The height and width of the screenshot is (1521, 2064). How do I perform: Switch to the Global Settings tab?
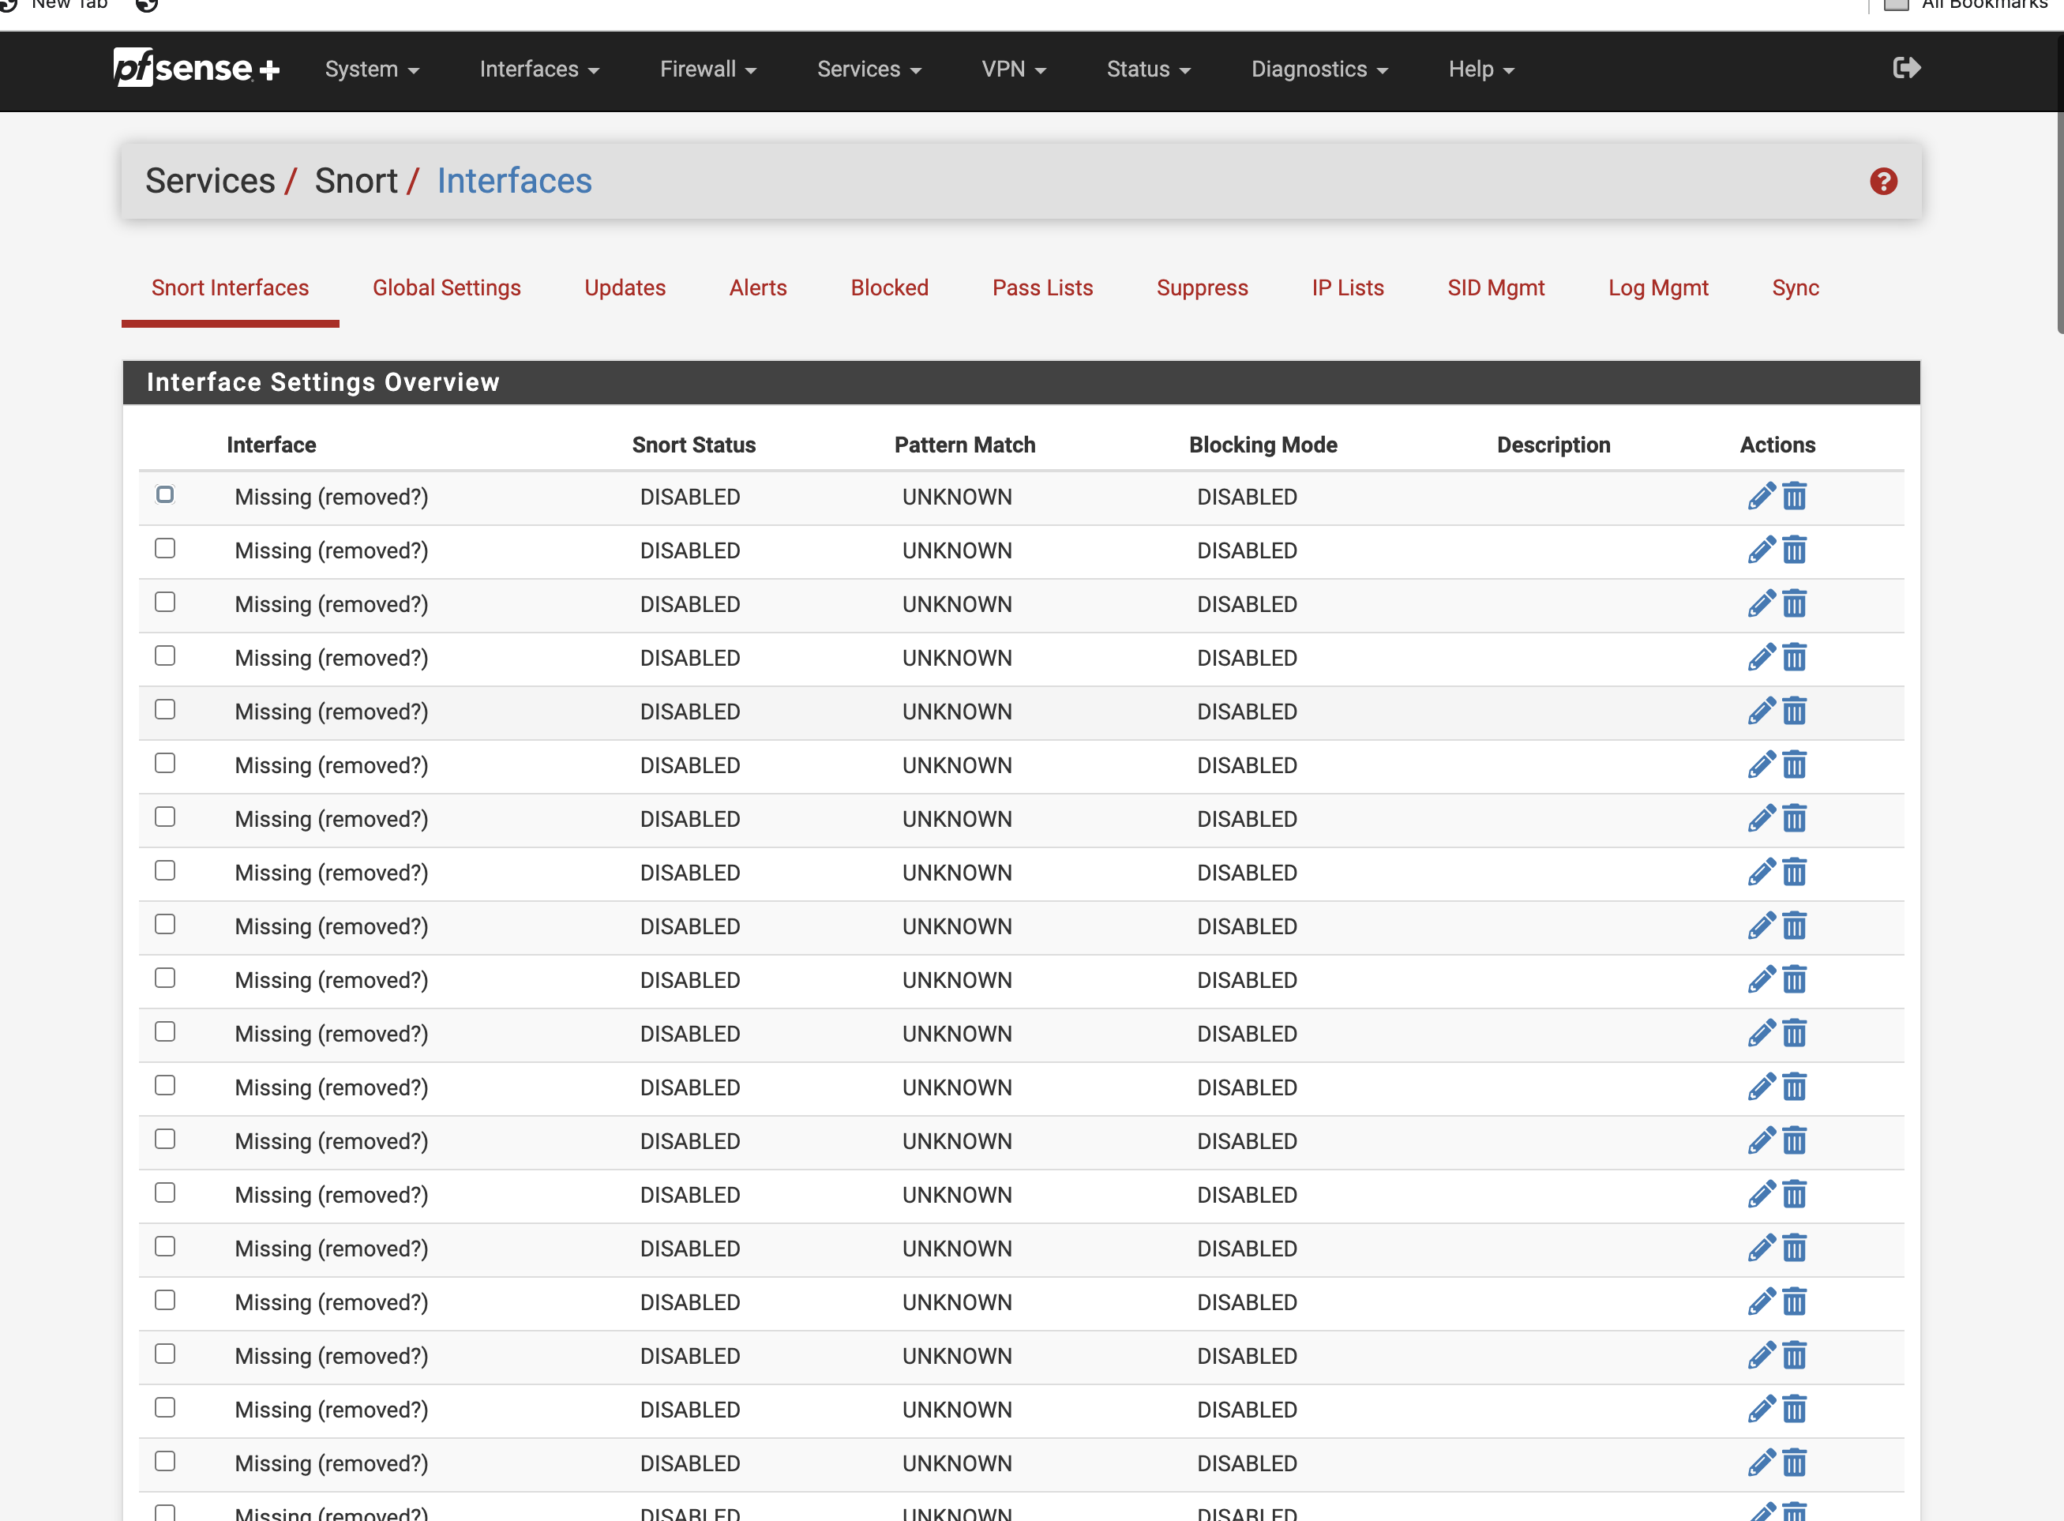point(446,288)
